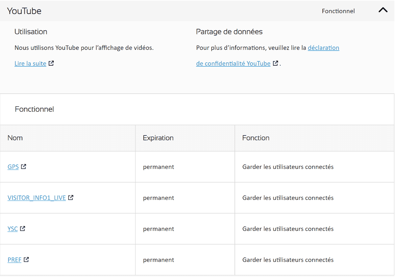Viewport: 395px width, 277px height.
Task: Click external icon after confidentialité YouTube
Action: click(x=276, y=63)
